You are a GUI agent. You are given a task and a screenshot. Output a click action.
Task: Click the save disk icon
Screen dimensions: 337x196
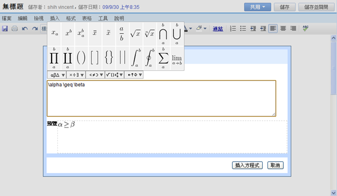coord(5,28)
